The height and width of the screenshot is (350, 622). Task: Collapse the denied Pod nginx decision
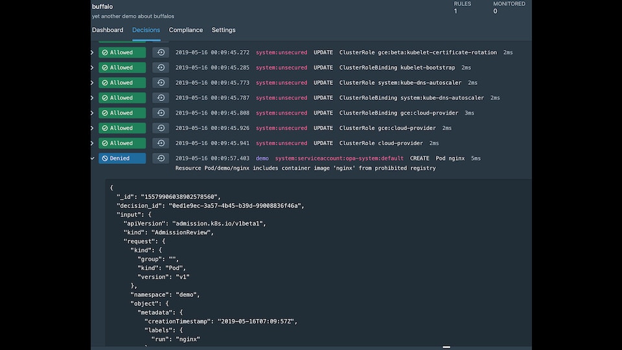click(x=93, y=158)
